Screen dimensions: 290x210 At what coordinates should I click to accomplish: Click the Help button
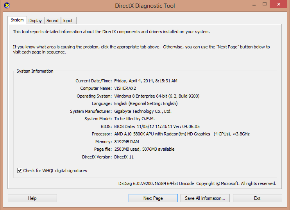click(x=32, y=198)
